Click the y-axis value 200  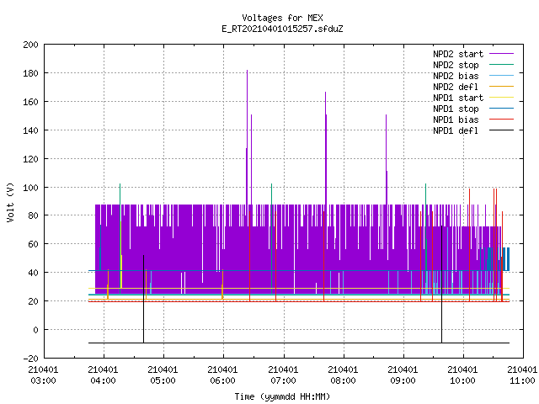pyautogui.click(x=30, y=45)
